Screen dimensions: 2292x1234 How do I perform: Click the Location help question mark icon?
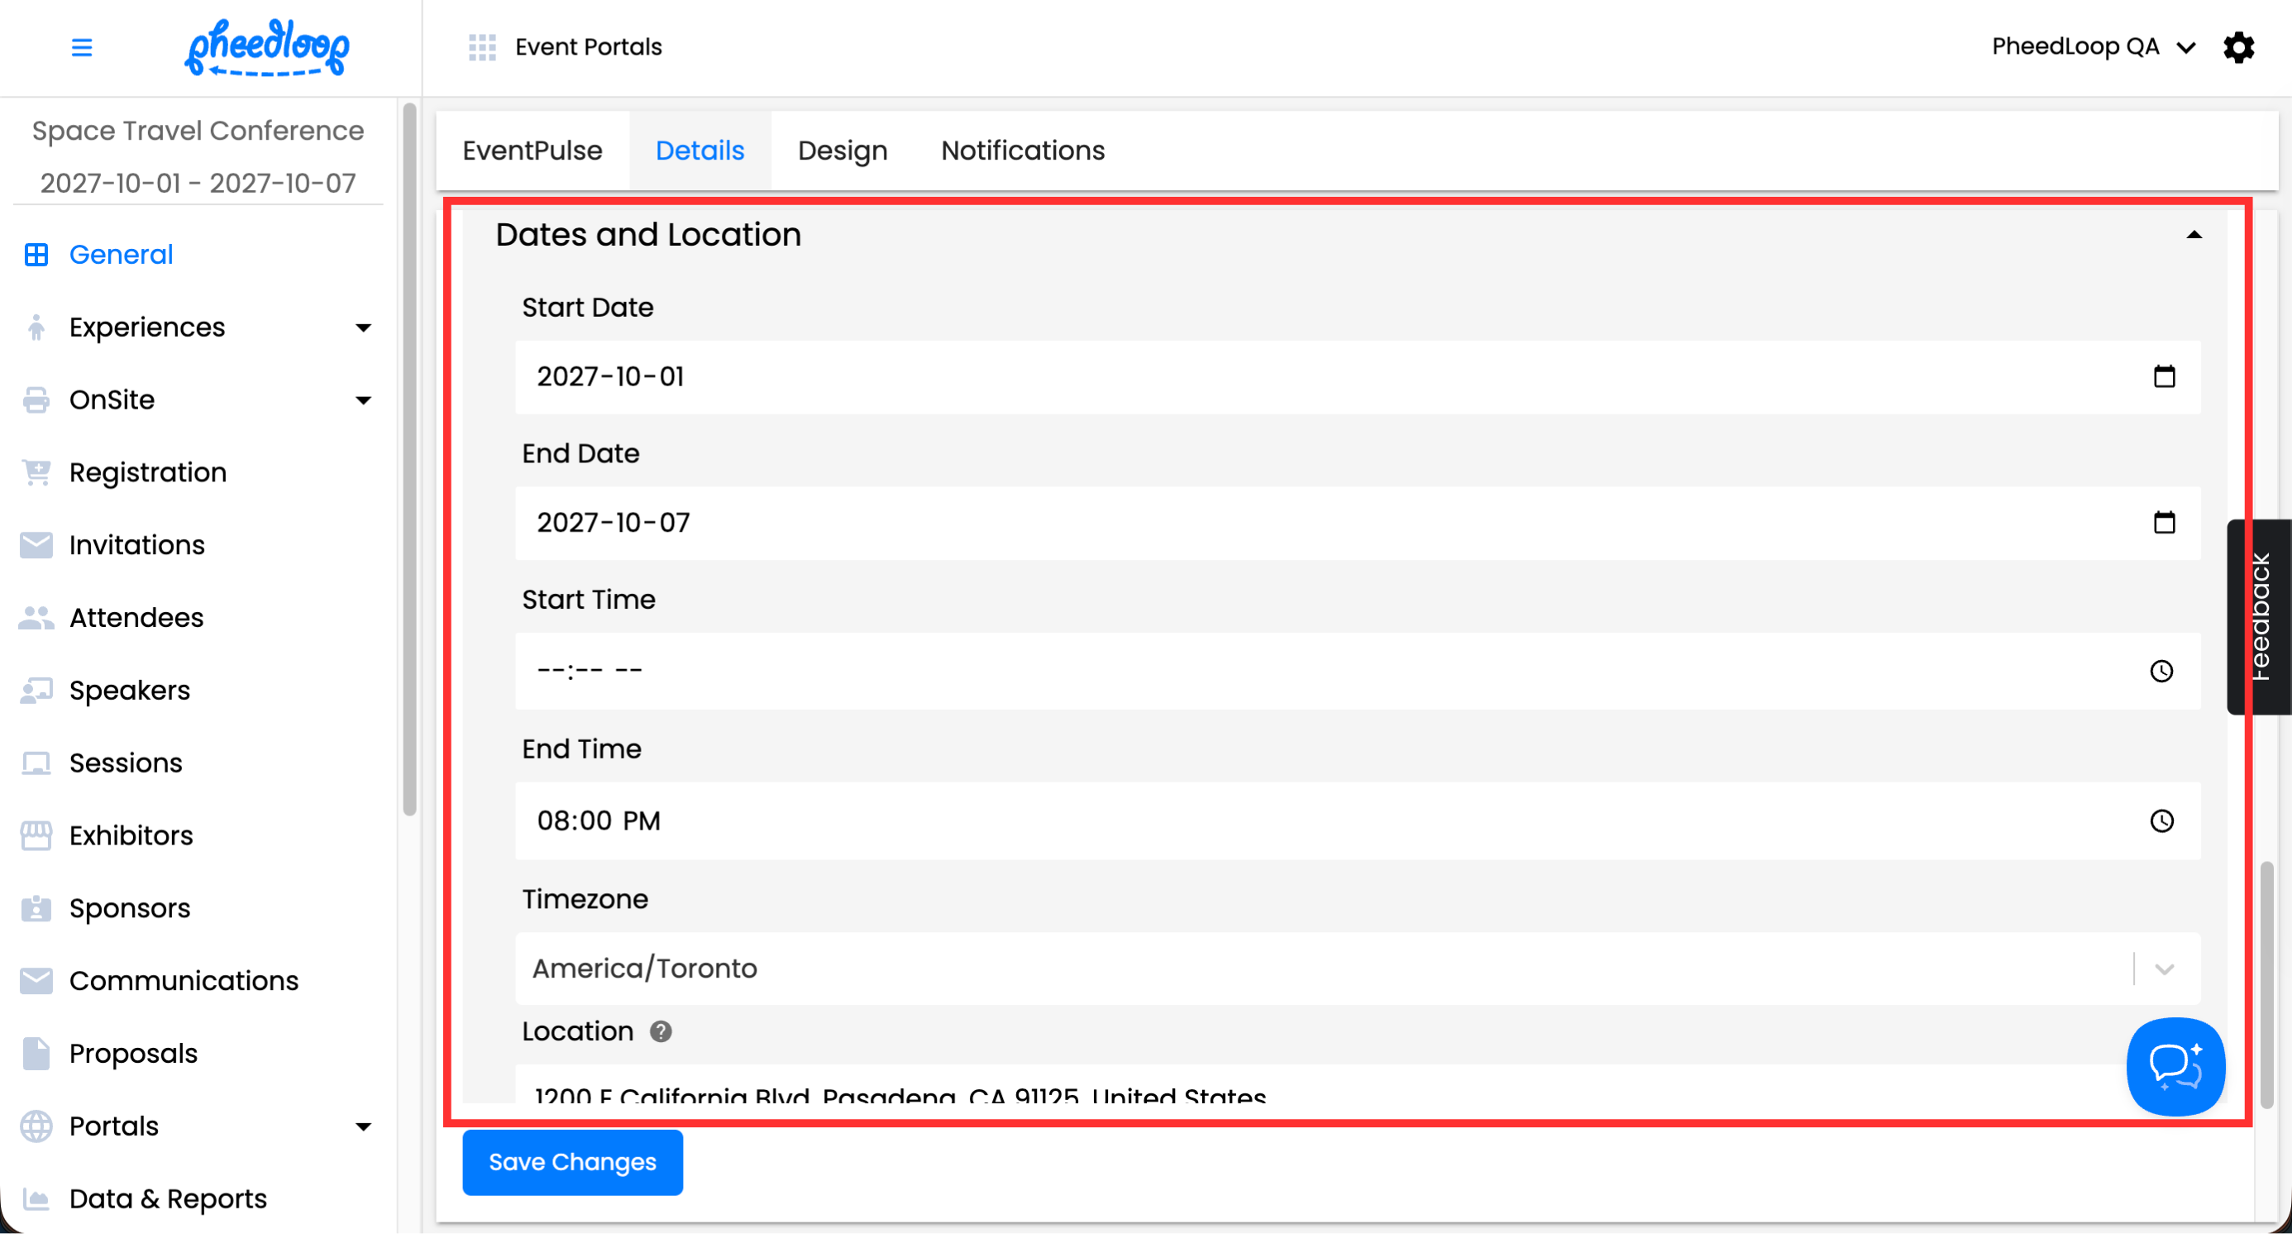pyautogui.click(x=660, y=1031)
